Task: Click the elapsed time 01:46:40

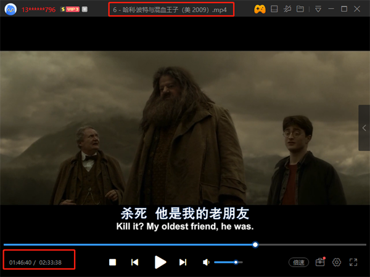Action: tap(20, 262)
